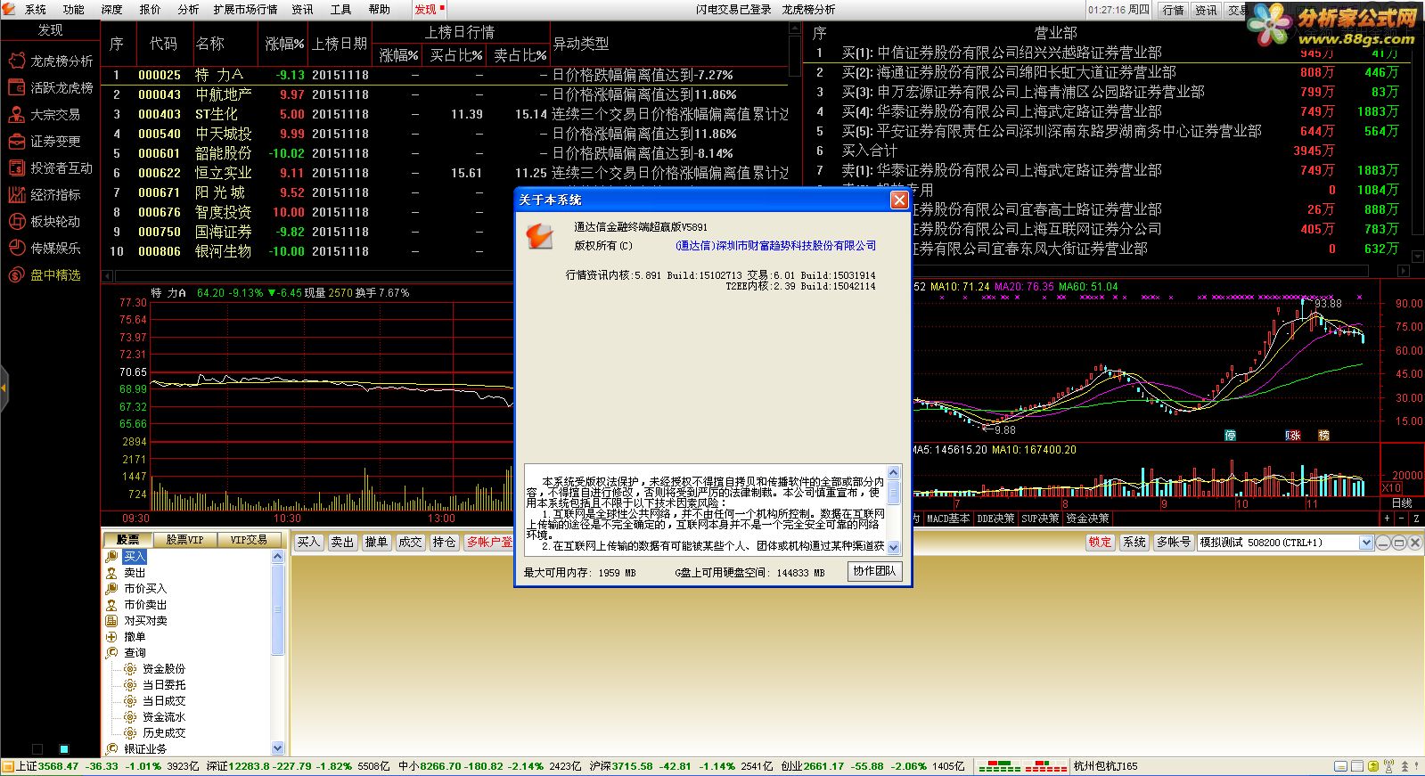
Task: Click the orange icon left of 上证
Action: coord(8,766)
